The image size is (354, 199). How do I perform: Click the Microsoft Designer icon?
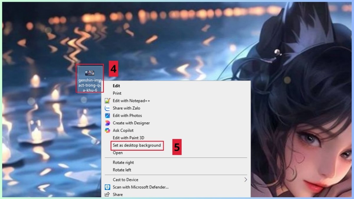click(107, 123)
